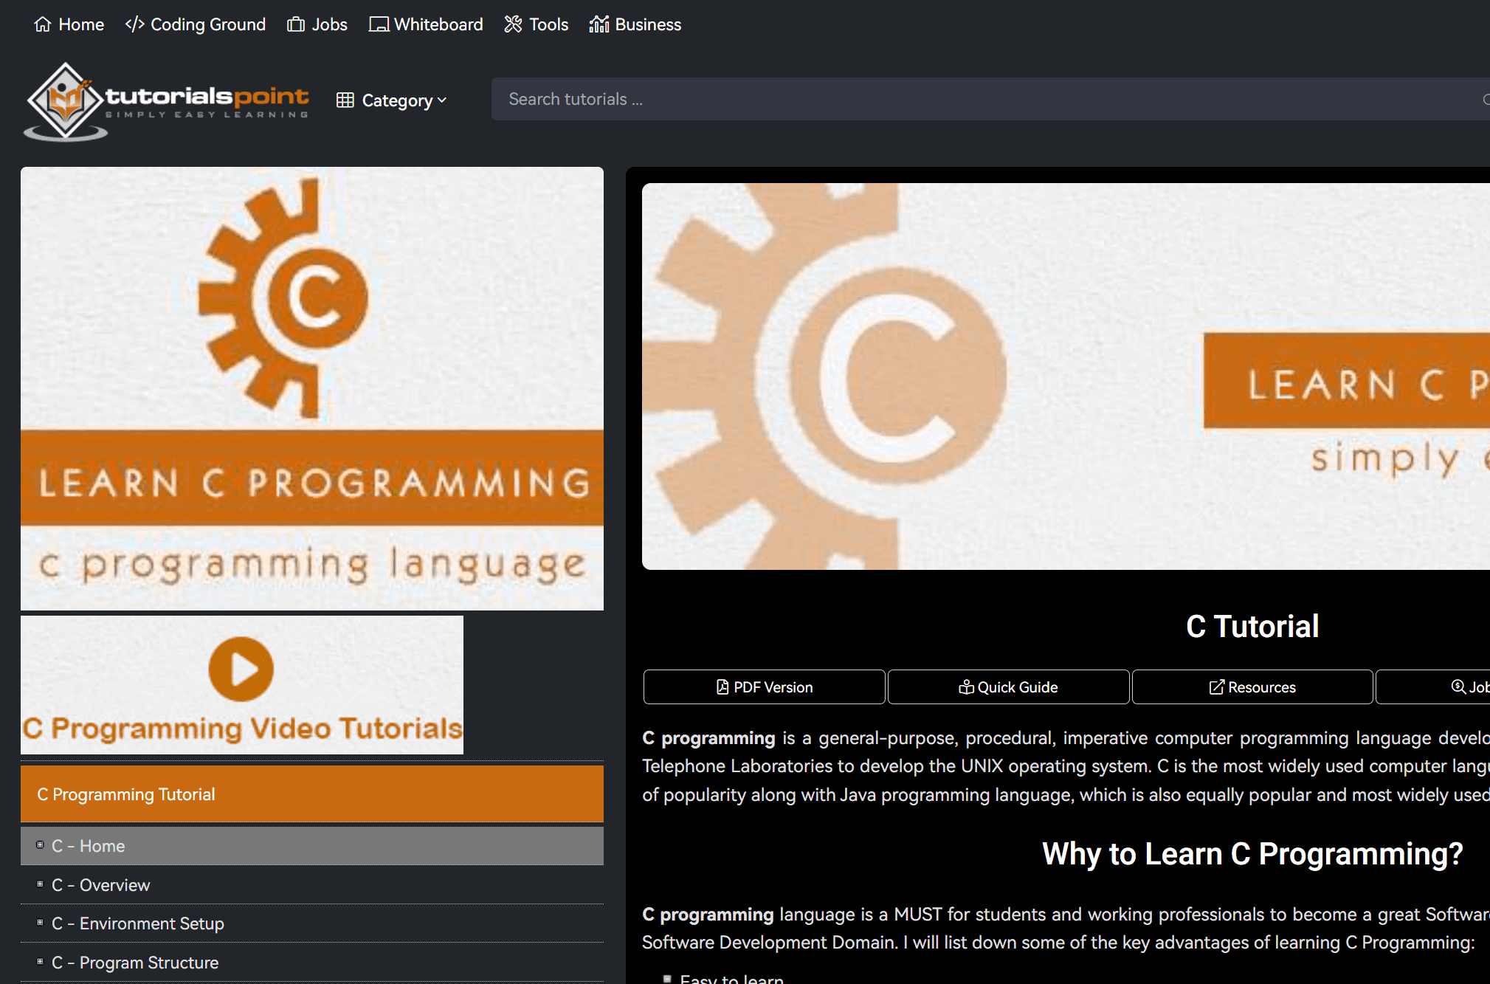Expand the Category dropdown chevron
The image size is (1490, 984).
point(442,100)
